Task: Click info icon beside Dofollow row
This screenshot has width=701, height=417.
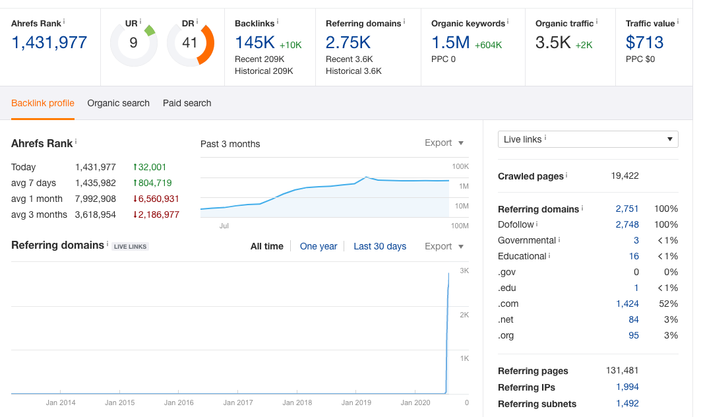Action: [537, 223]
